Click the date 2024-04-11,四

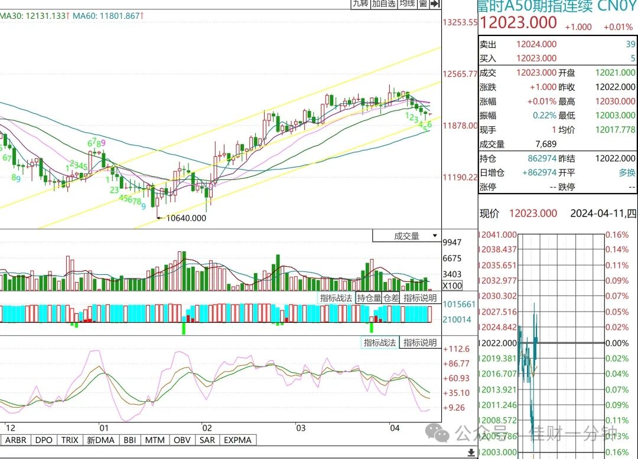pos(603,213)
